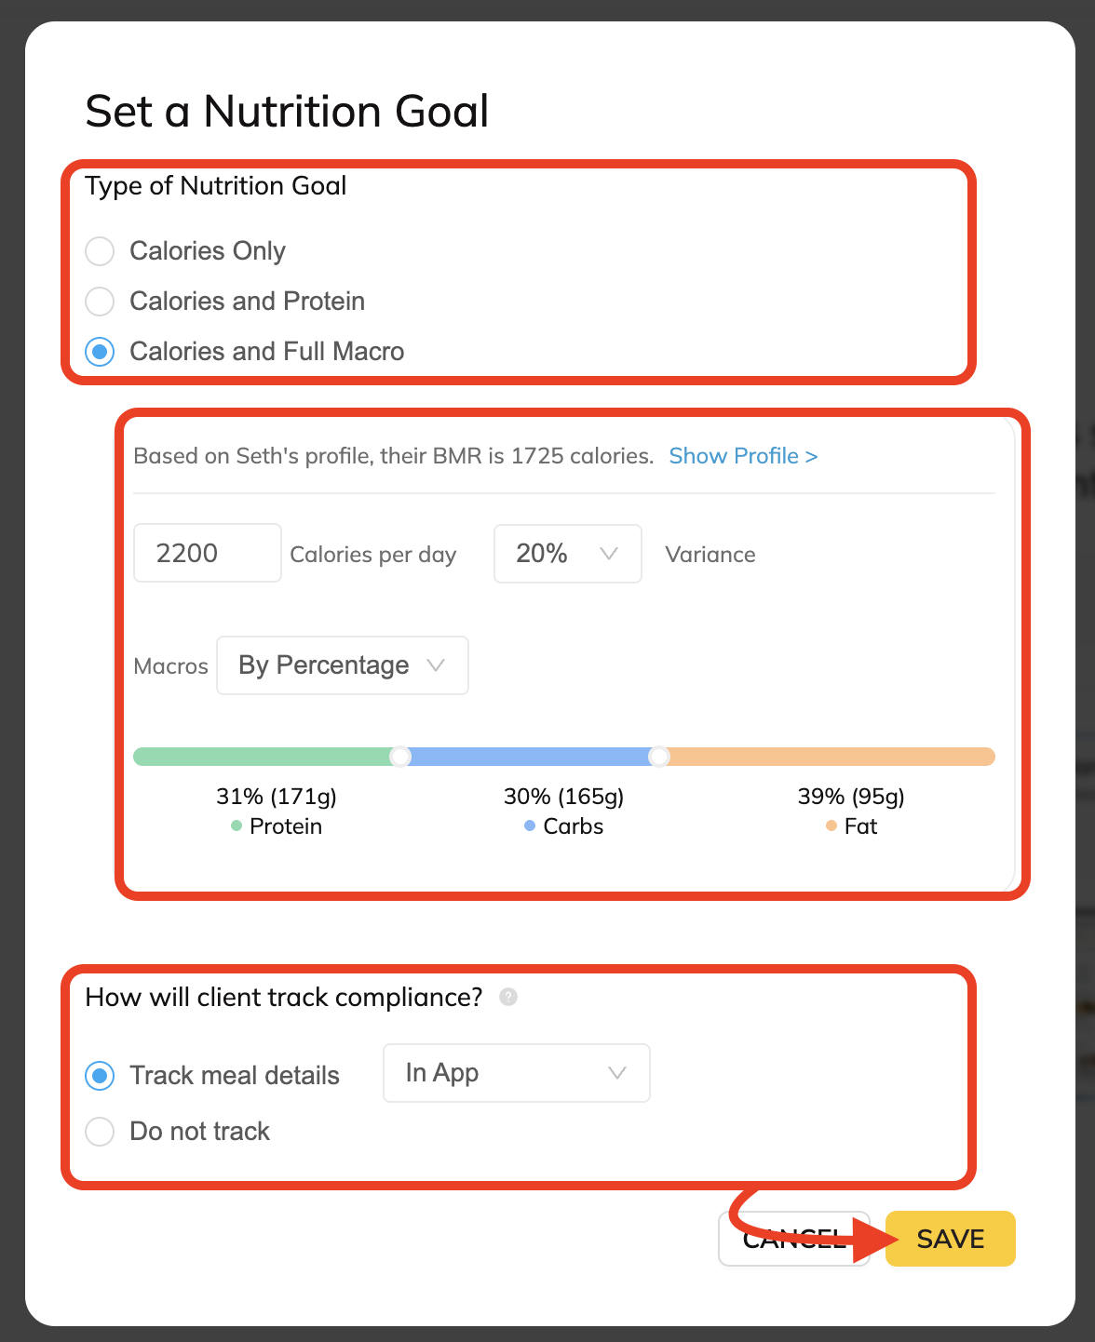Choose the Calories and Protein option
1095x1342 pixels.
click(100, 302)
